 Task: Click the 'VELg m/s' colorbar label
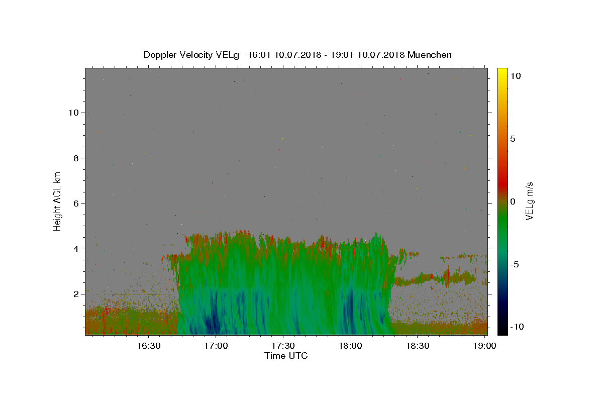(x=529, y=201)
